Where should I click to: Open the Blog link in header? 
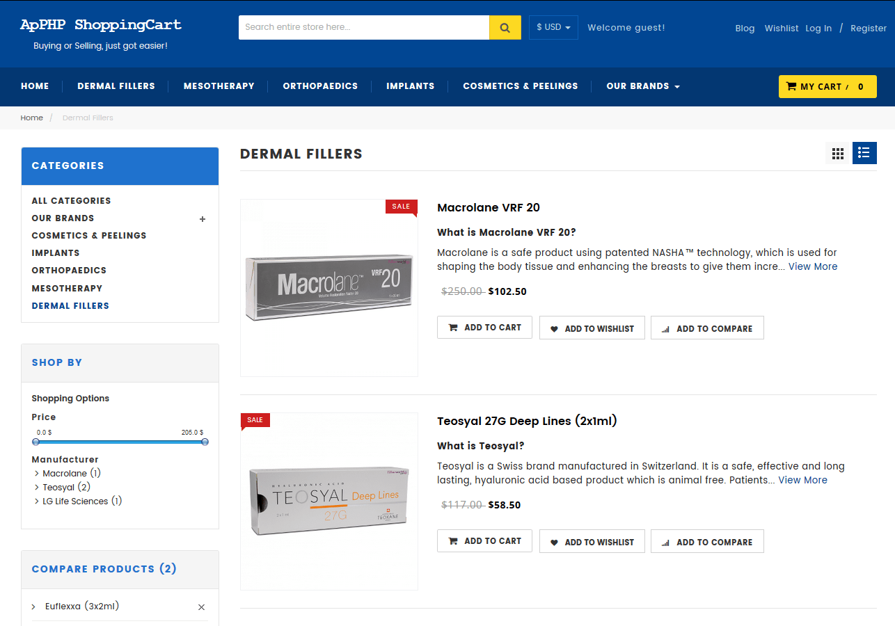coord(745,29)
